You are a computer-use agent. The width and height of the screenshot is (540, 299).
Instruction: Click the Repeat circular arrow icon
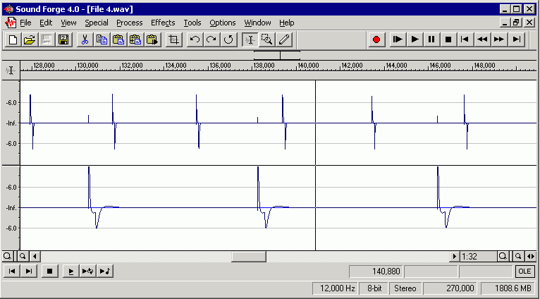point(228,39)
